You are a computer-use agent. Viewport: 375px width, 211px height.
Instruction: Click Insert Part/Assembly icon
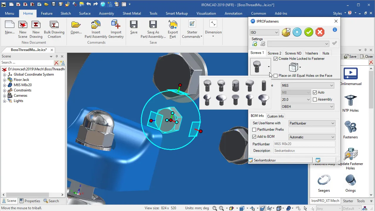pos(96,25)
